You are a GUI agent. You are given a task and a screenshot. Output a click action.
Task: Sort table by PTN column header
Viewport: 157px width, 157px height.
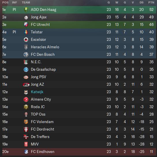(151, 3)
